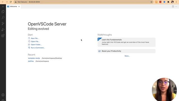Viewport: 179px width, 101px height.
Task: Open the Source Control view
Action: pos(3,24)
